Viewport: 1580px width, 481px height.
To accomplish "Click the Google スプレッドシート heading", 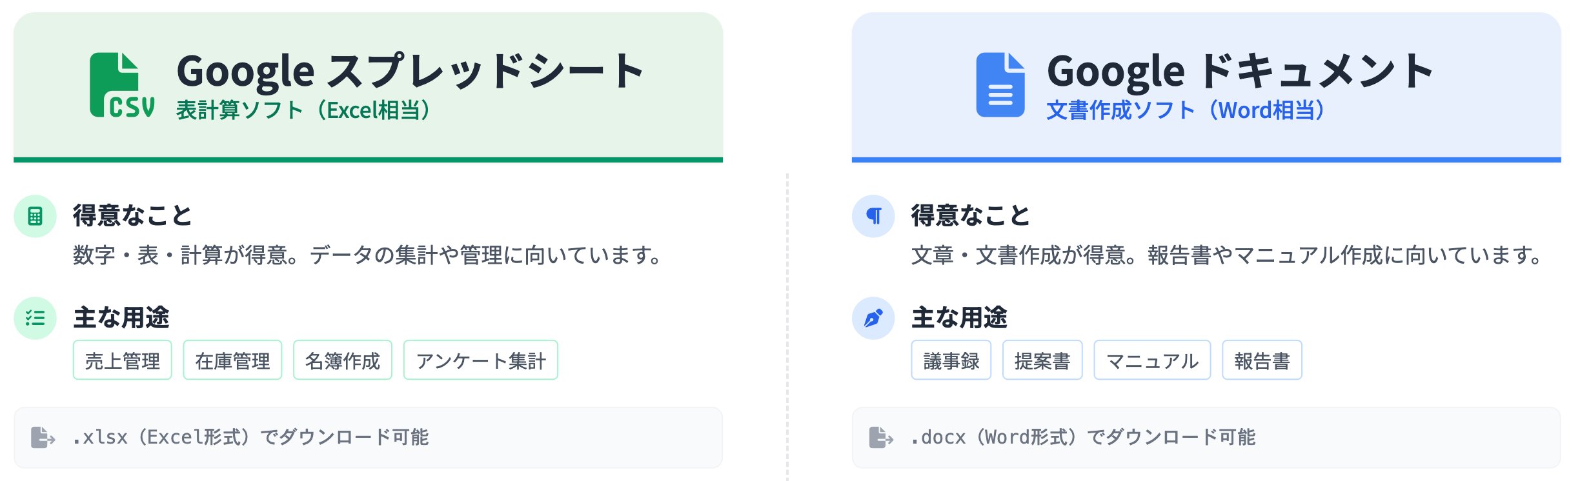I will coord(410,71).
